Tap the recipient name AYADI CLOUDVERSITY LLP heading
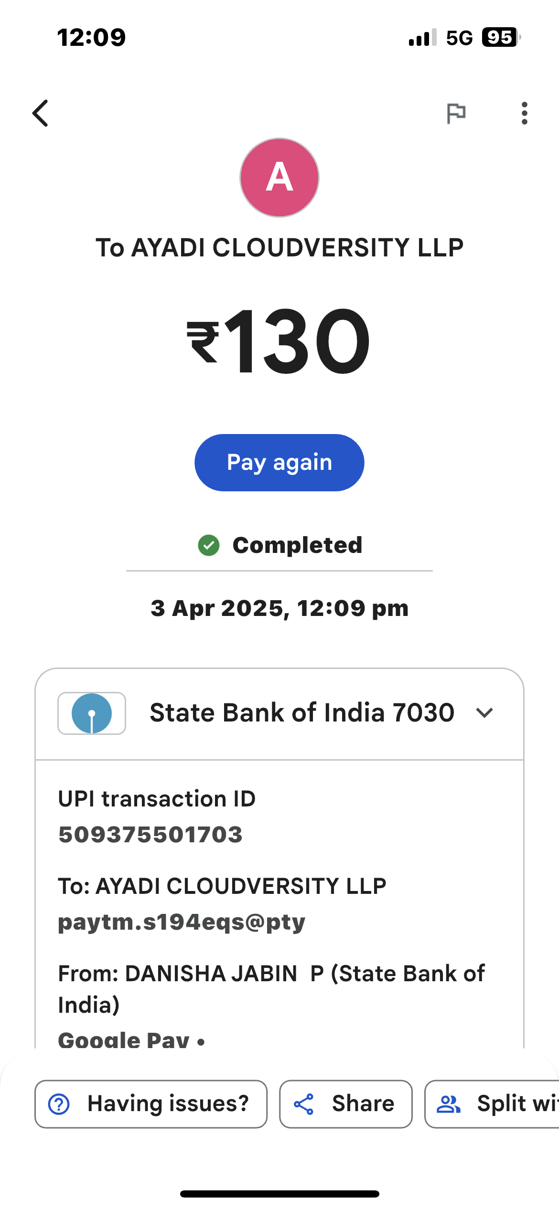 [279, 247]
